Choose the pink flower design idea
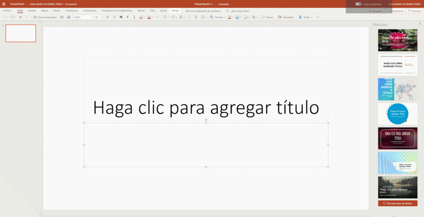This screenshot has width=424, height=217. (x=398, y=40)
